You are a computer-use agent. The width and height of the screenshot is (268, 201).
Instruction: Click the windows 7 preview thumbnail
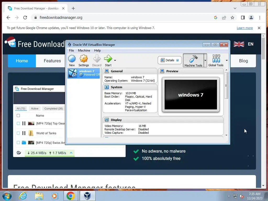(x=191, y=95)
